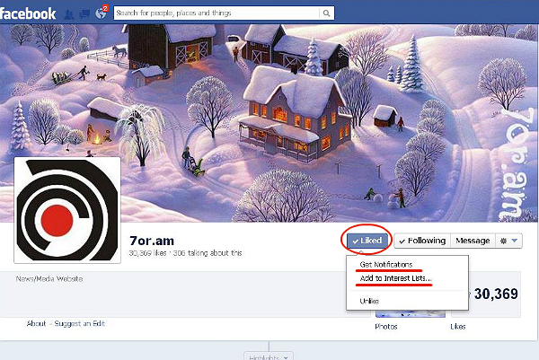Open the friend requests icon
The image size is (539, 360).
(x=69, y=14)
